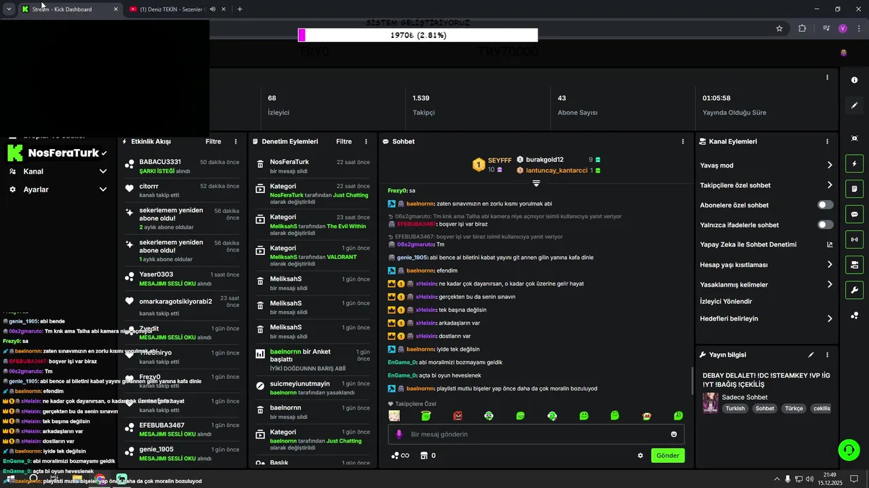Open three-dot menu of Denetim Eylemleri panel
Screen dimensions: 869x488
click(366, 142)
